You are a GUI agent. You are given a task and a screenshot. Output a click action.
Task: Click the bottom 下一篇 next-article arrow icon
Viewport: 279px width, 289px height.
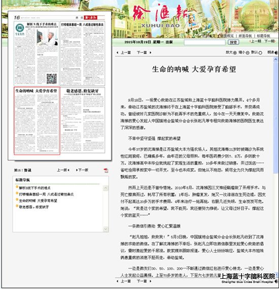[x=150, y=281]
